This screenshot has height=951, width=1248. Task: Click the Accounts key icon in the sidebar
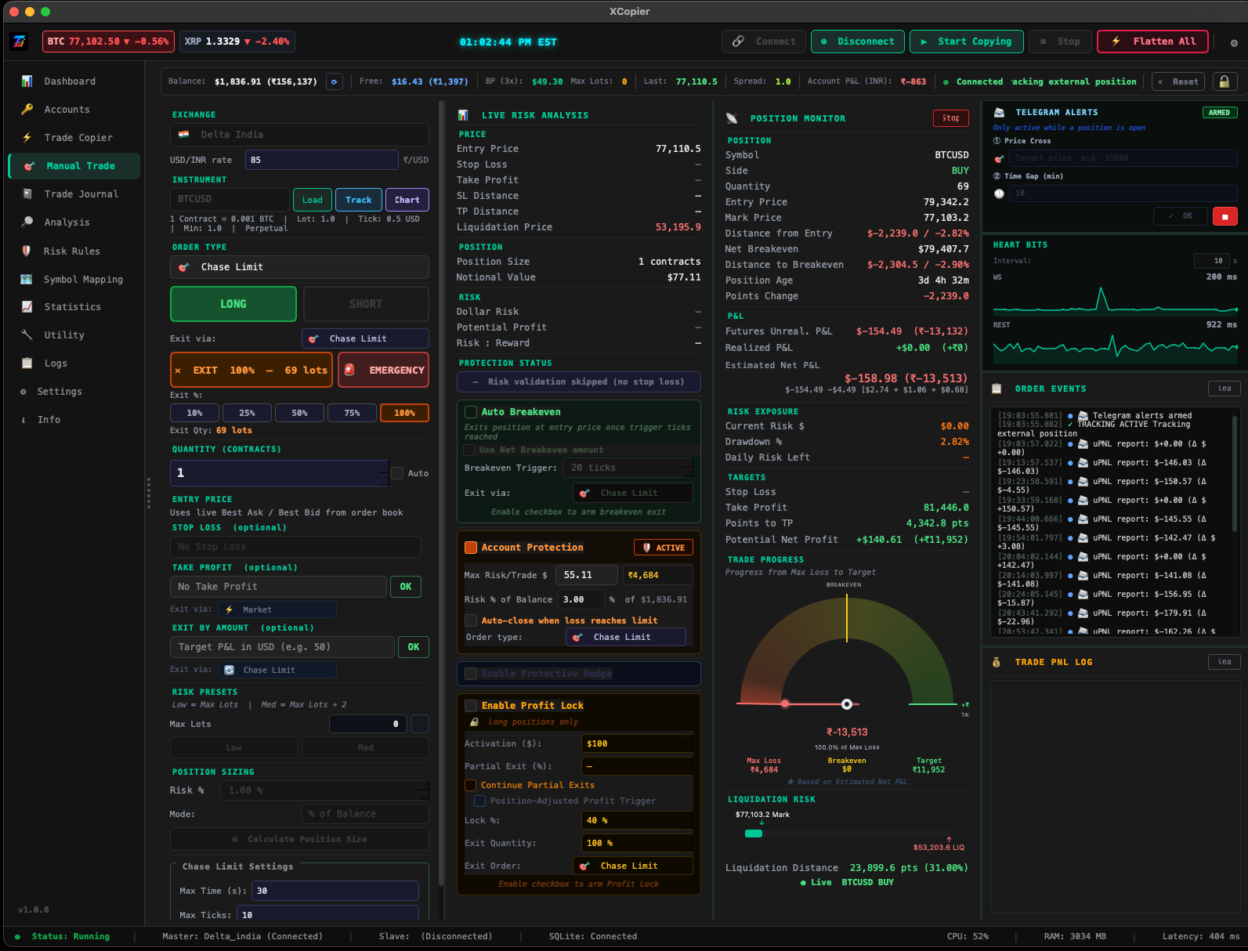click(27, 110)
